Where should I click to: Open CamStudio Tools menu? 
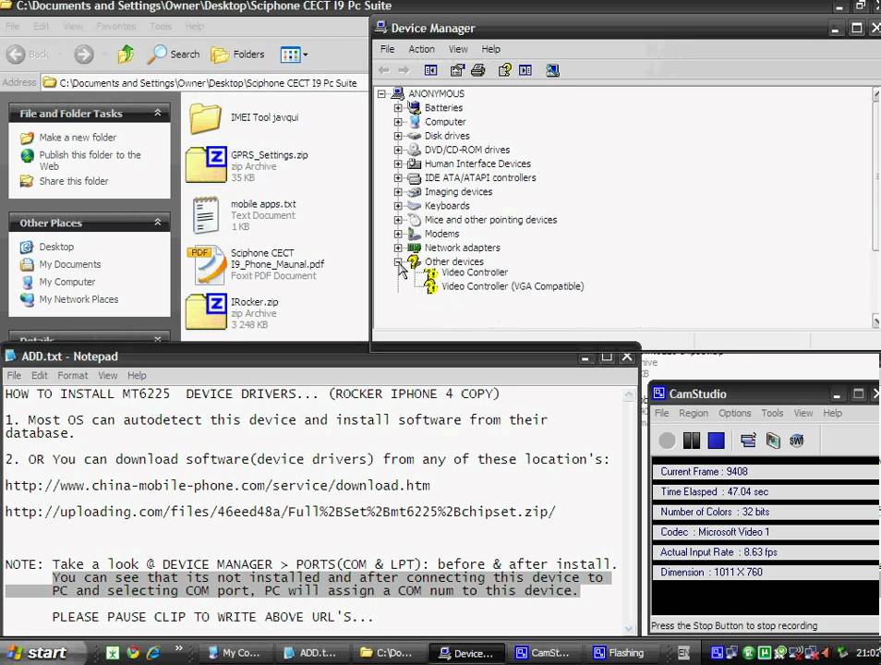tap(772, 413)
